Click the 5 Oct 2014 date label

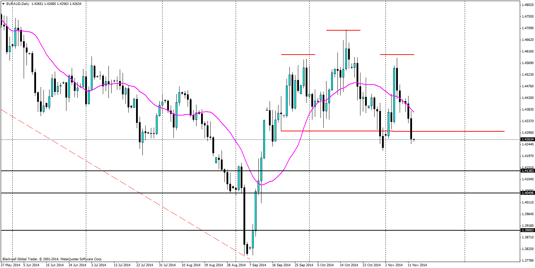pyautogui.click(x=326, y=265)
